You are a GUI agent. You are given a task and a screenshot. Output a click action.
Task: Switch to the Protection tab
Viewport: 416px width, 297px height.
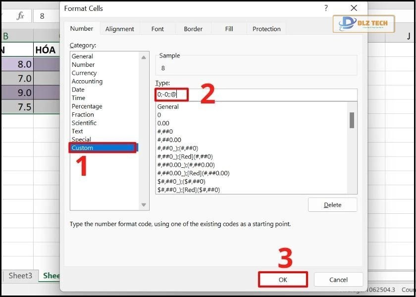pyautogui.click(x=266, y=29)
